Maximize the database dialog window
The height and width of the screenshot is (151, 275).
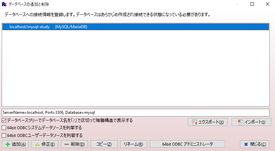(252, 4)
